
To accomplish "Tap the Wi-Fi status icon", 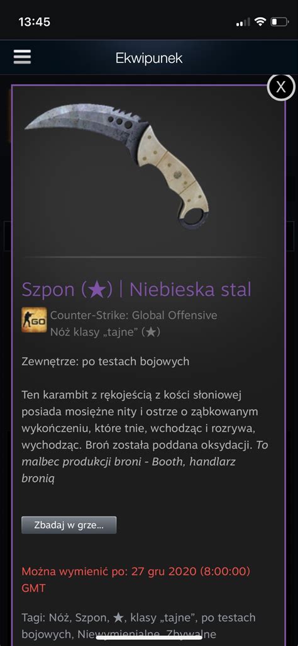I will point(260,22).
